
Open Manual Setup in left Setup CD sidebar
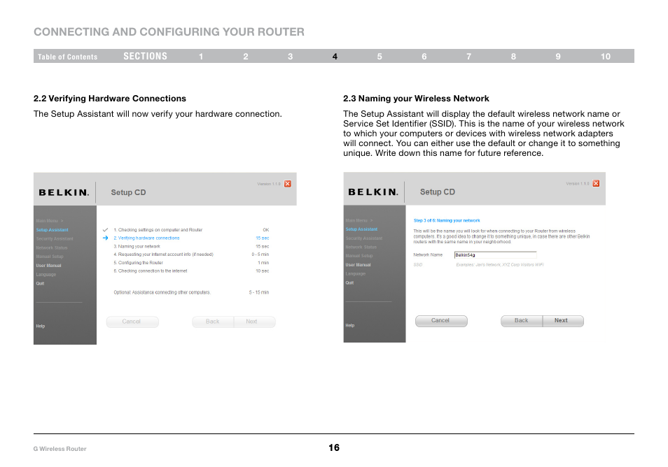coord(50,257)
